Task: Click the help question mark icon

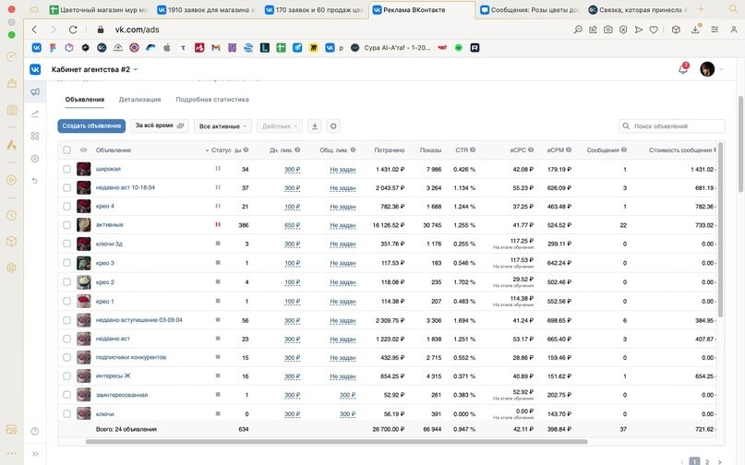Action: pos(35,432)
